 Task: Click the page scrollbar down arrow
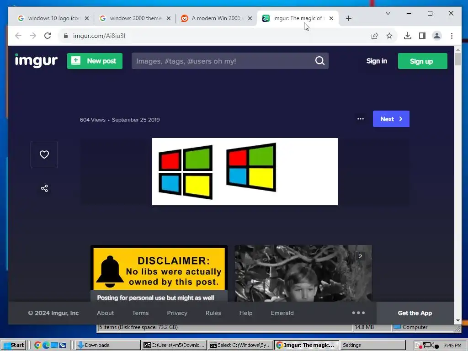click(458, 320)
